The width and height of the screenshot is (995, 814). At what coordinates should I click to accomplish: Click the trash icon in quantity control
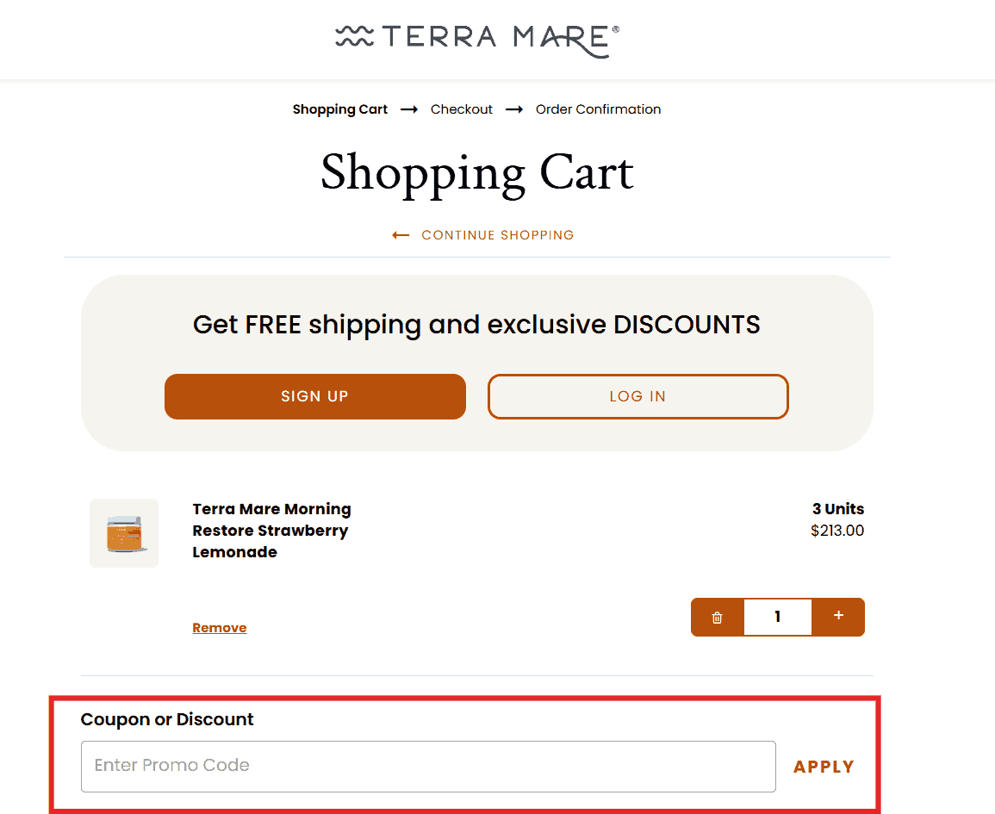[717, 618]
